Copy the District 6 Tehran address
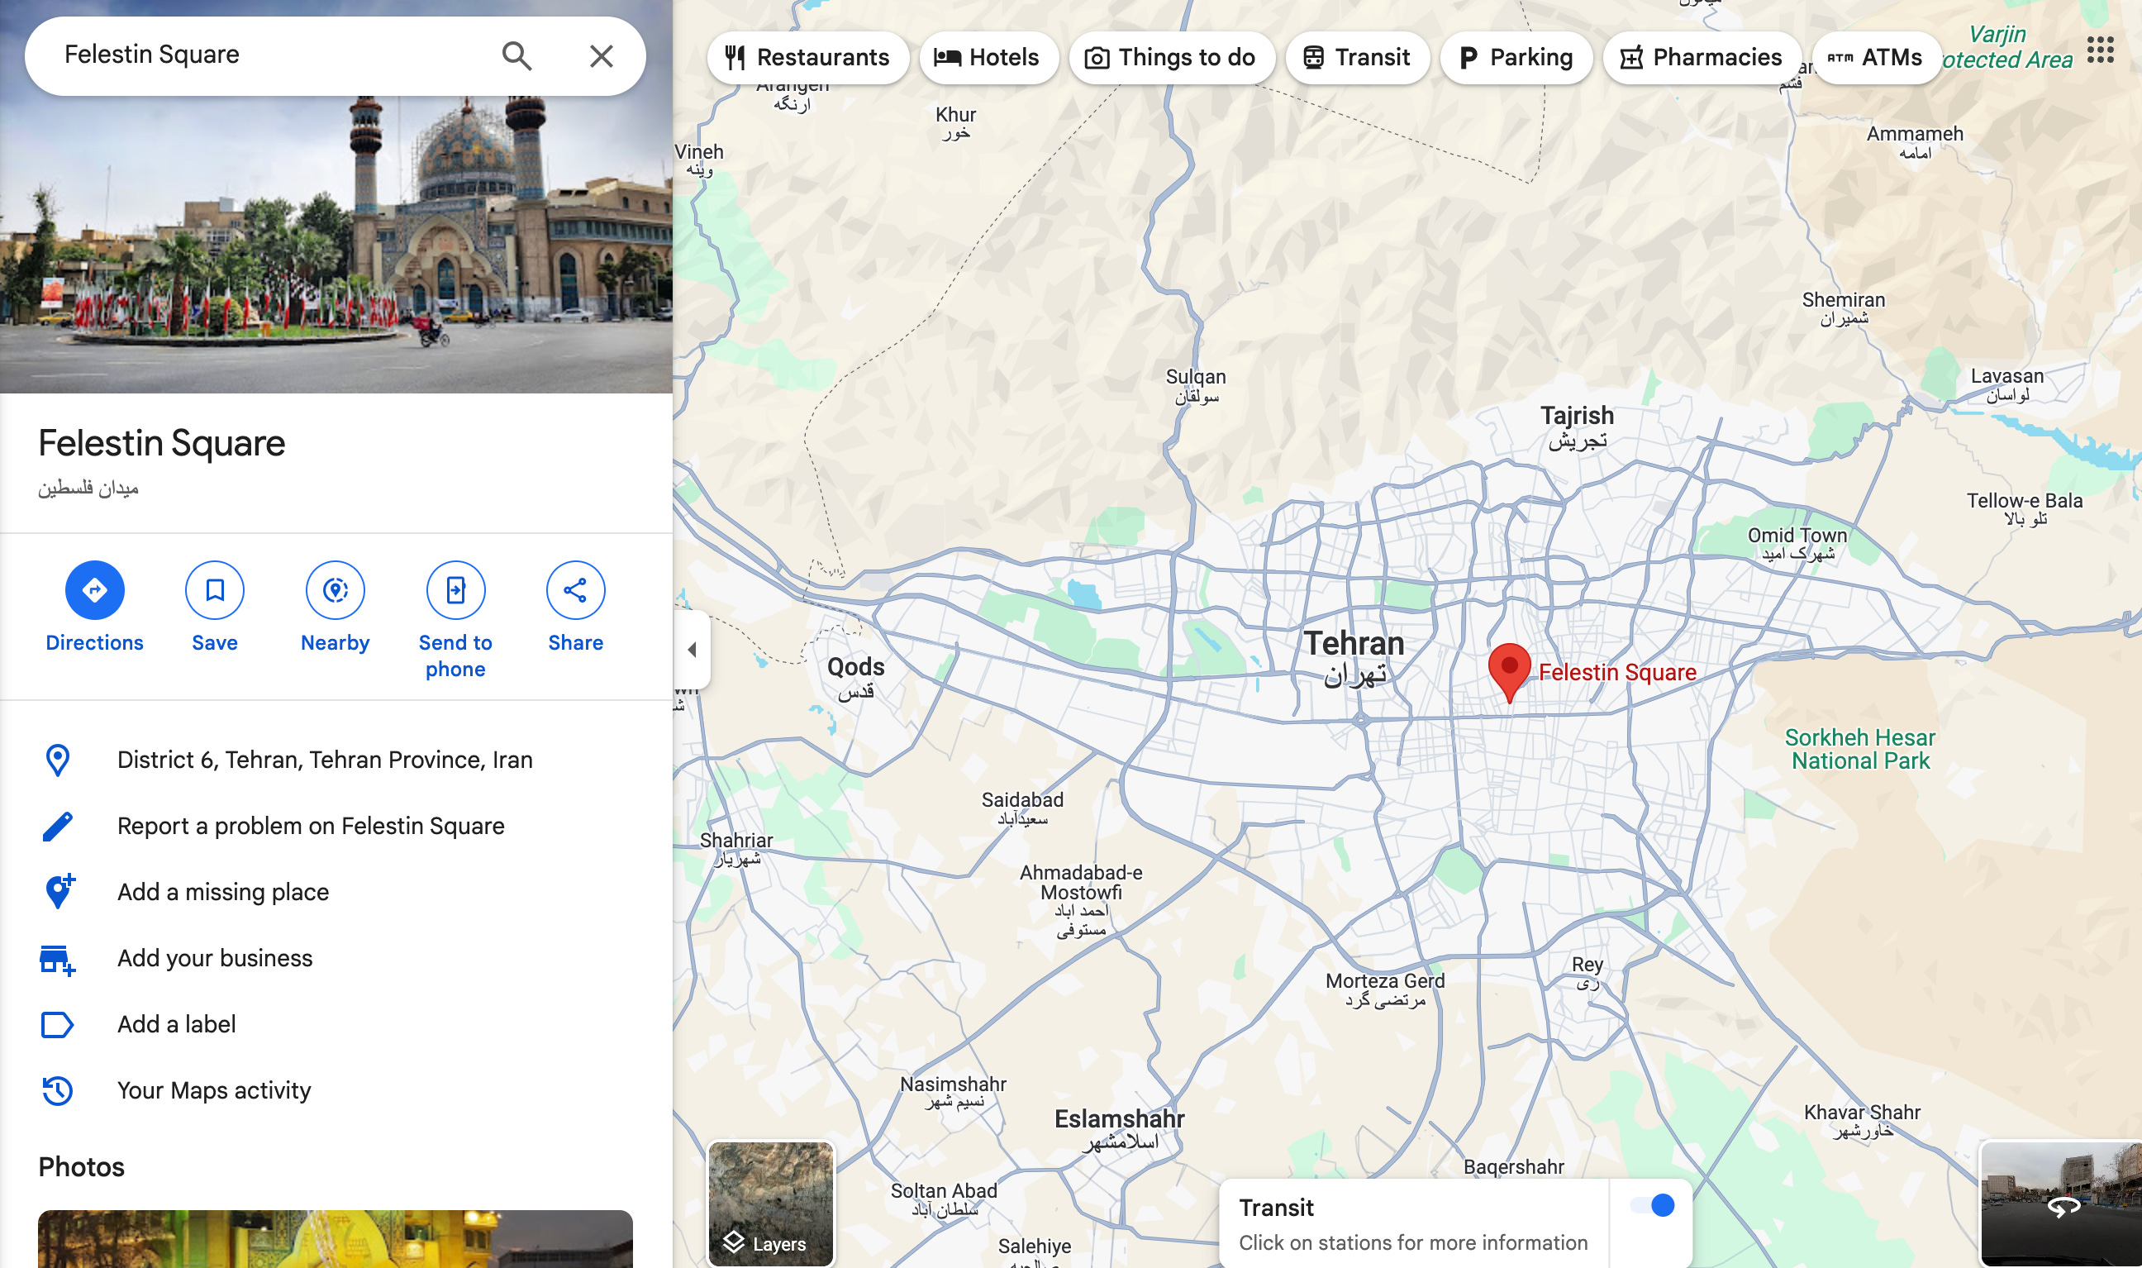Screen dimensions: 2142x1268 tap(325, 760)
